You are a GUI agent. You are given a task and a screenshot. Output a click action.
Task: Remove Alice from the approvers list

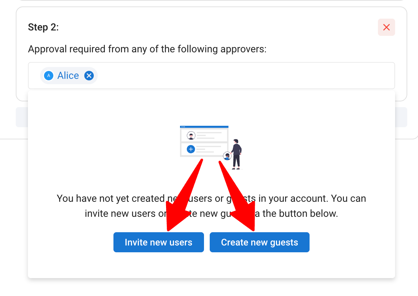(x=89, y=76)
